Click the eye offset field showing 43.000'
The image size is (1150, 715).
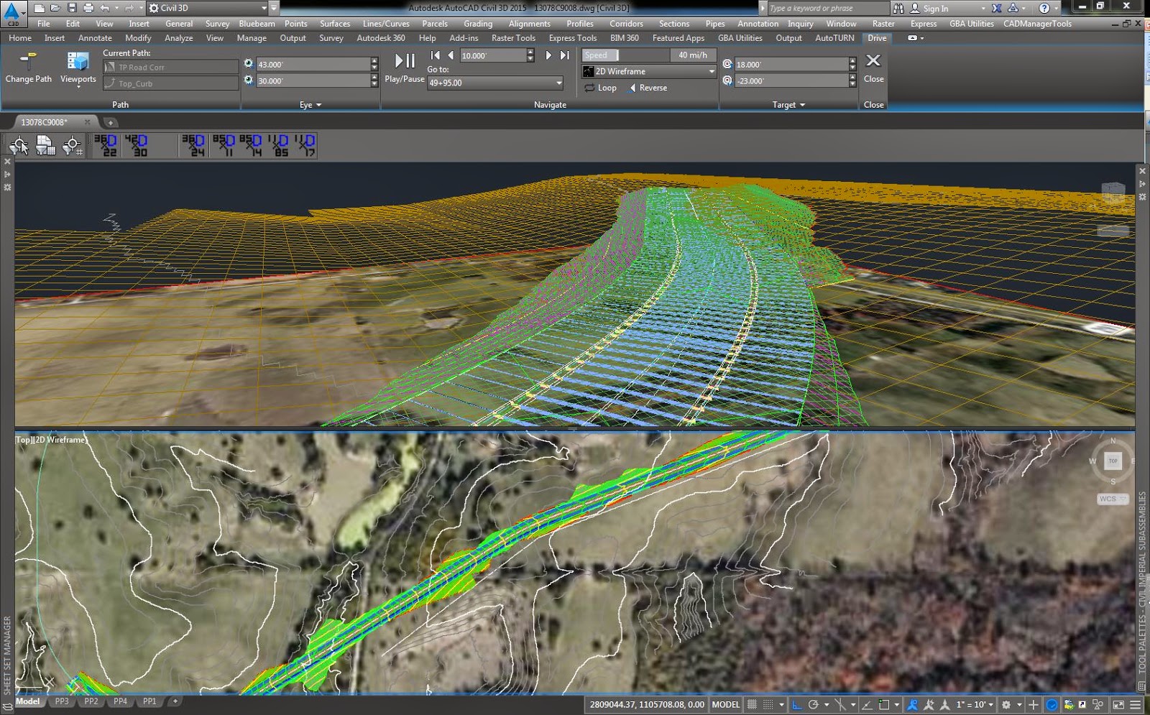coord(313,65)
